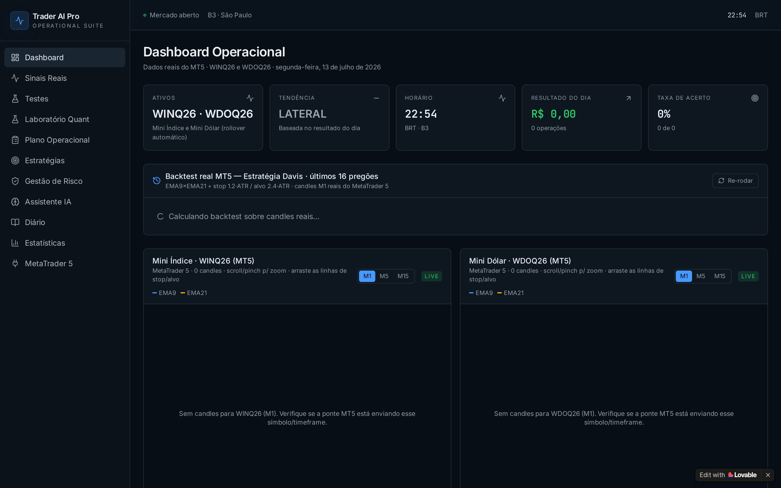The width and height of the screenshot is (781, 488).
Task: Click the 'Edit with Lovable' badge
Action: 728,475
